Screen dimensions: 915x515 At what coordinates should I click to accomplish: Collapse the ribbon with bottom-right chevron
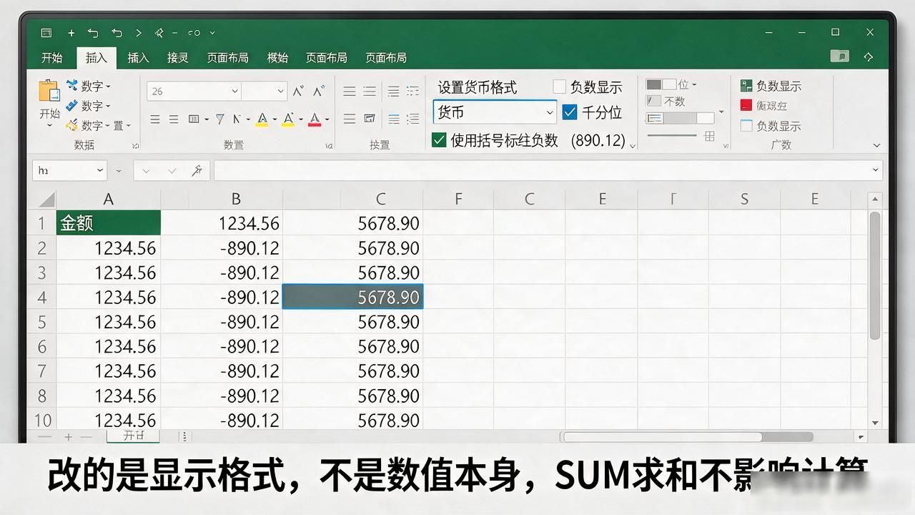(x=877, y=145)
